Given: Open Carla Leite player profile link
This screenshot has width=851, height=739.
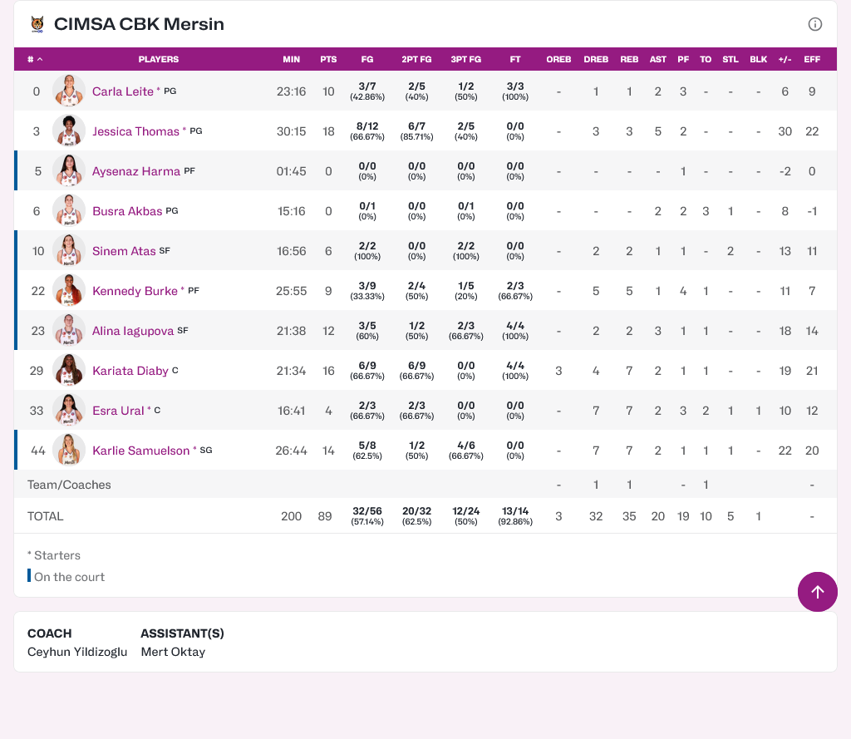Looking at the screenshot, I should [x=123, y=91].
